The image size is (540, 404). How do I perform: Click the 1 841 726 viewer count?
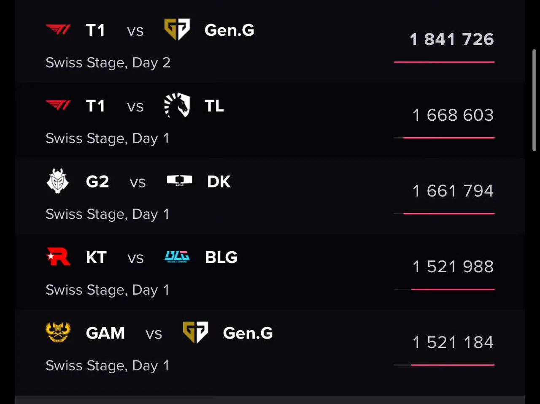(x=452, y=39)
